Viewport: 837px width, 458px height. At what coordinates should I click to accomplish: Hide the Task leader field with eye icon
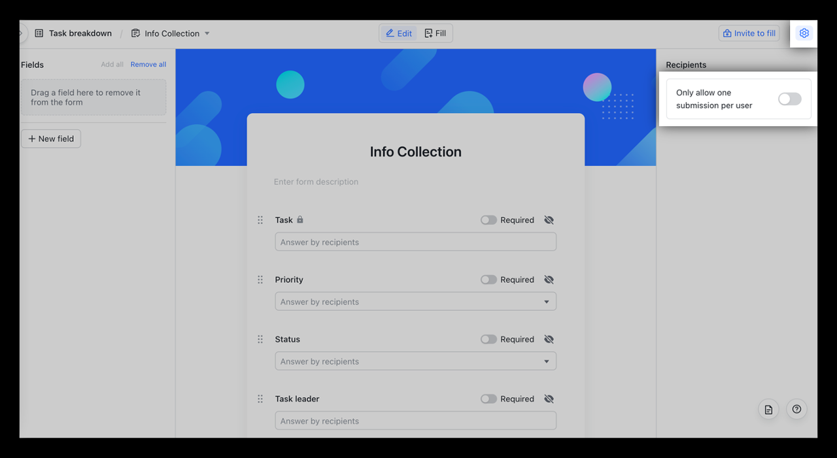coord(549,399)
